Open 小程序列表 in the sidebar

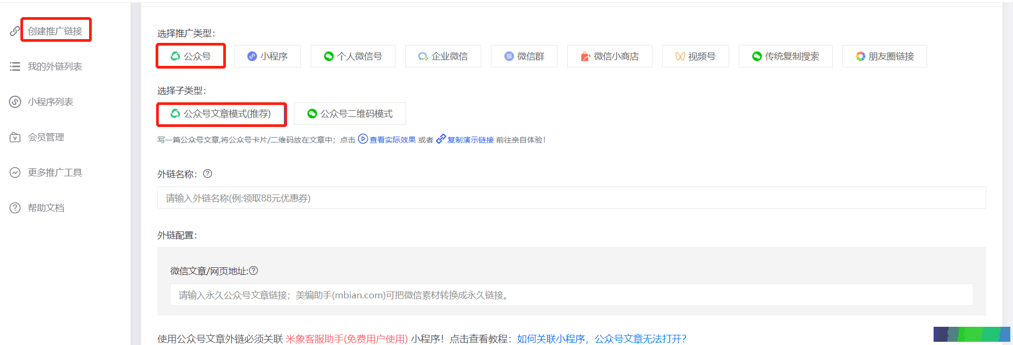pyautogui.click(x=50, y=102)
